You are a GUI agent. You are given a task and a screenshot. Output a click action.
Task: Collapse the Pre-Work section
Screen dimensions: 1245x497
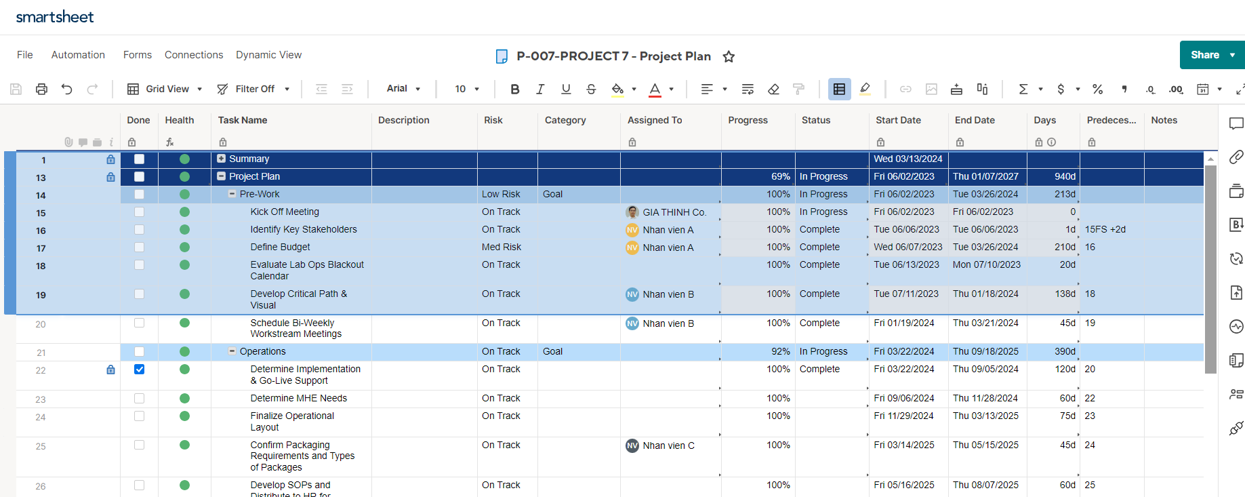(x=232, y=194)
